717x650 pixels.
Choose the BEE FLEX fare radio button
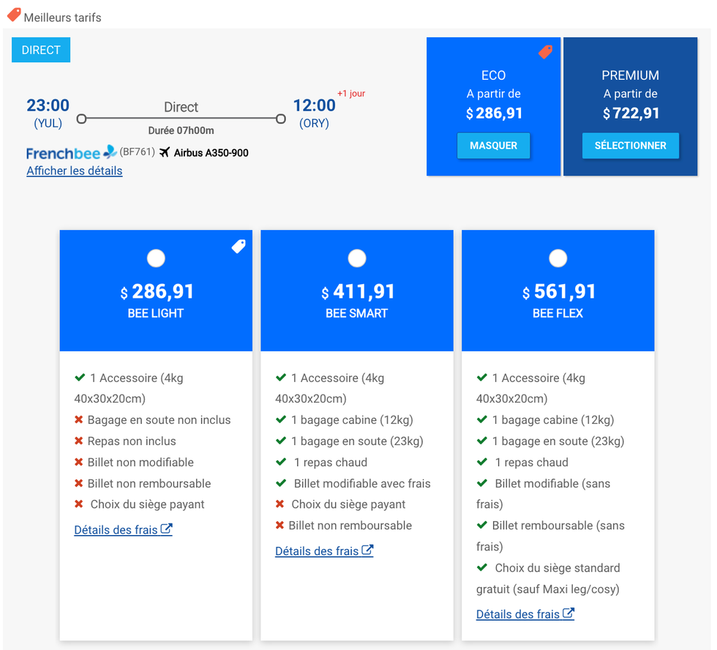pyautogui.click(x=558, y=258)
